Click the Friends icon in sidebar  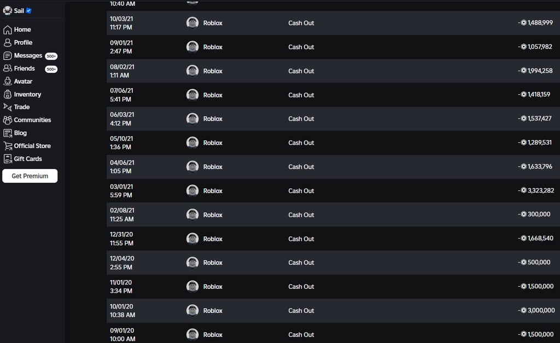pos(8,68)
